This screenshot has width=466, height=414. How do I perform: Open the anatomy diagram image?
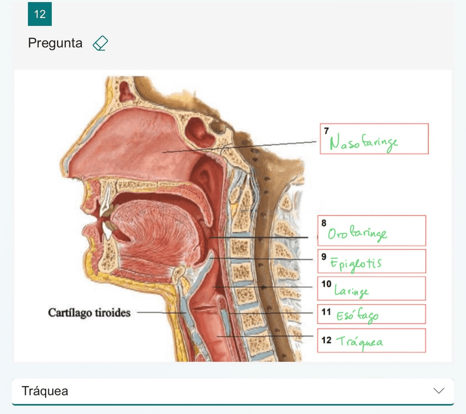pyautogui.click(x=232, y=216)
